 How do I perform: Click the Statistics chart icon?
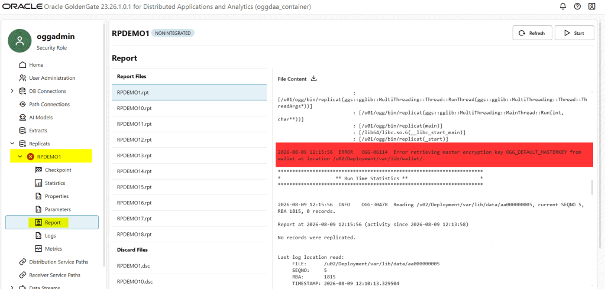[x=38, y=183]
